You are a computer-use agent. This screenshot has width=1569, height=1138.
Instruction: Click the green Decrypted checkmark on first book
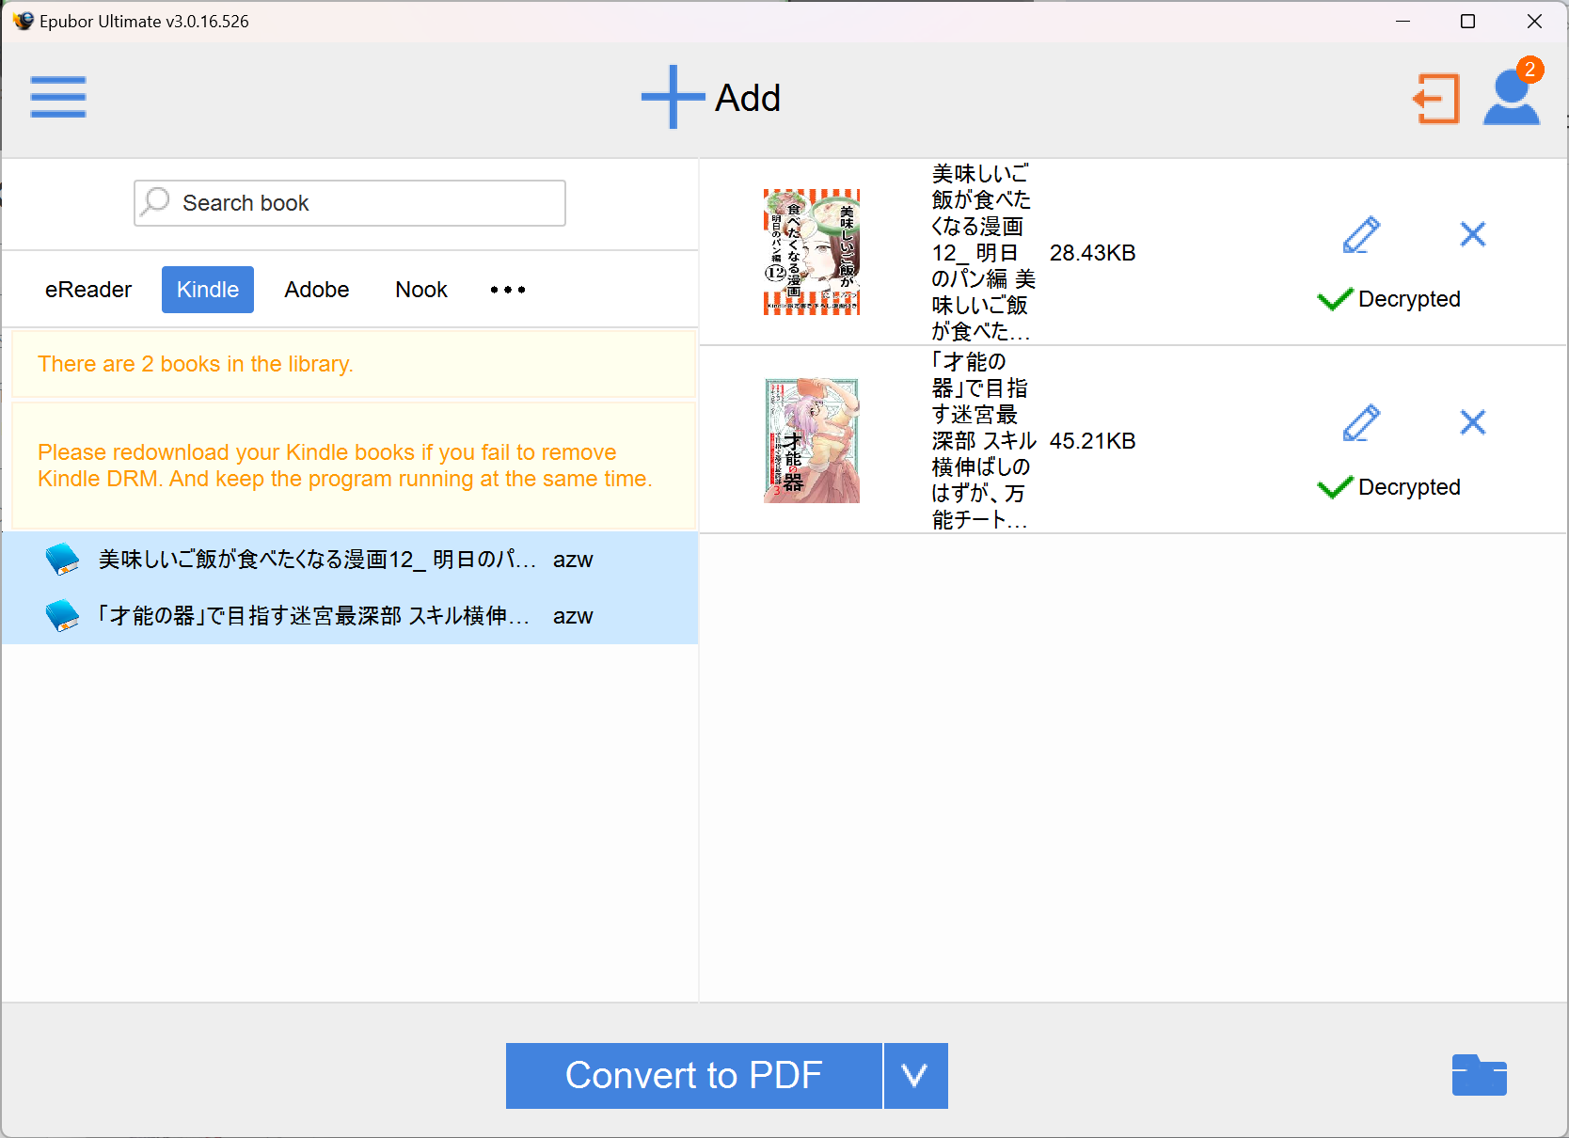pos(1334,299)
